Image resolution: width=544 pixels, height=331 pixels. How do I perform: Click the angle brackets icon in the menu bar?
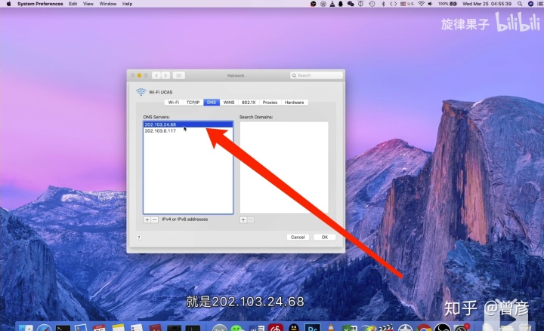click(393, 4)
